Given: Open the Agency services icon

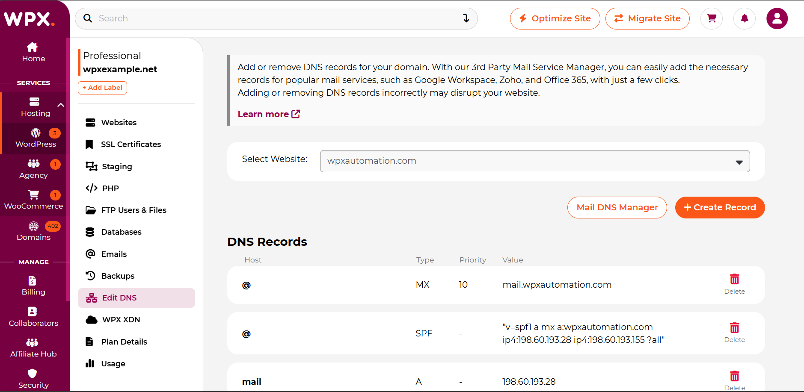Looking at the screenshot, I should coord(33,164).
